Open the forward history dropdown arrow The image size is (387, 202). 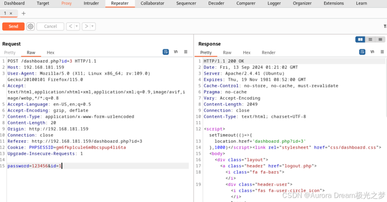tap(93, 26)
